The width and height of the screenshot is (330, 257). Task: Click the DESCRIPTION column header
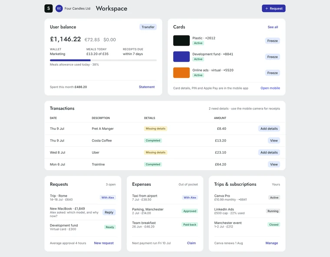coord(101,118)
